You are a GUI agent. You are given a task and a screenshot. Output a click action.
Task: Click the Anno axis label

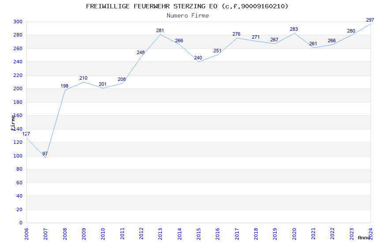pyautogui.click(x=364, y=238)
